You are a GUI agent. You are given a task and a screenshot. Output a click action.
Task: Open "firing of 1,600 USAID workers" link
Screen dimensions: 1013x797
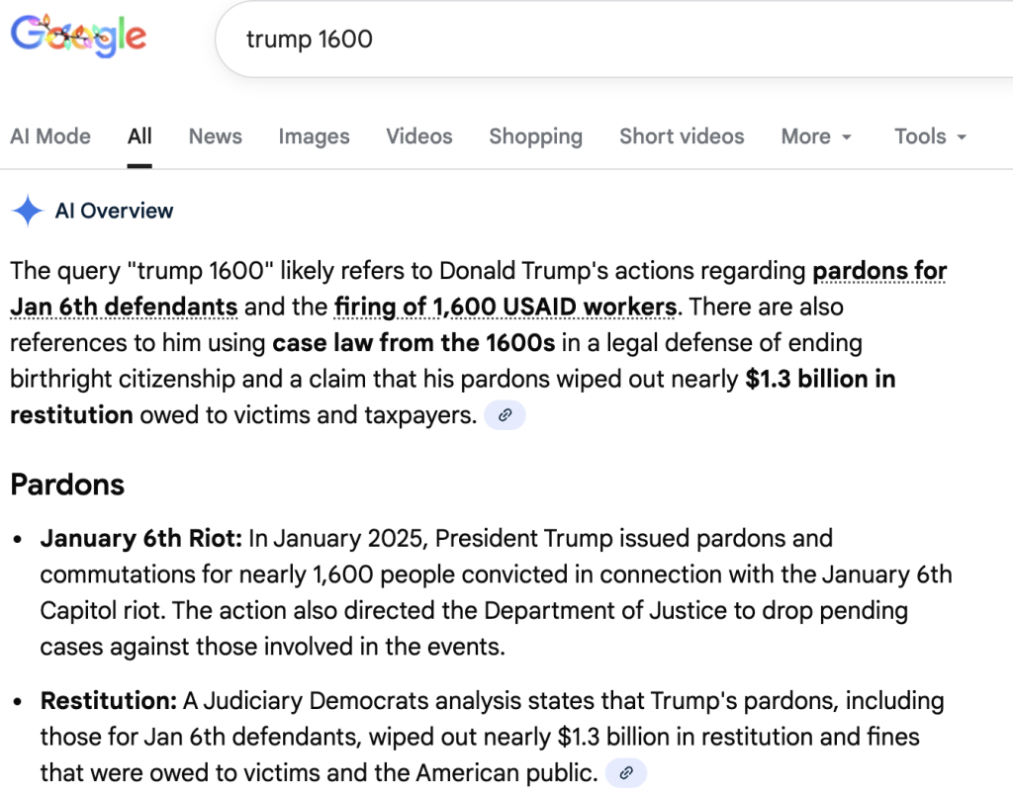(x=506, y=307)
